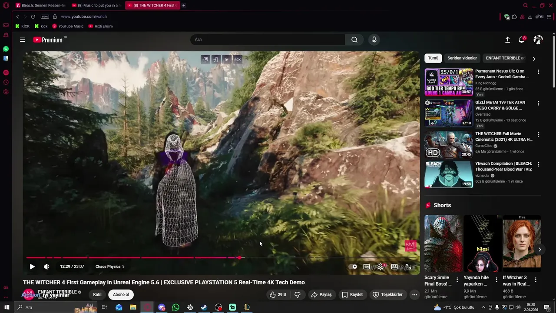Open the ENFANT TERRIBLE channel name
Image resolution: width=556 pixels, height=313 pixels.
pyautogui.click(x=57, y=292)
